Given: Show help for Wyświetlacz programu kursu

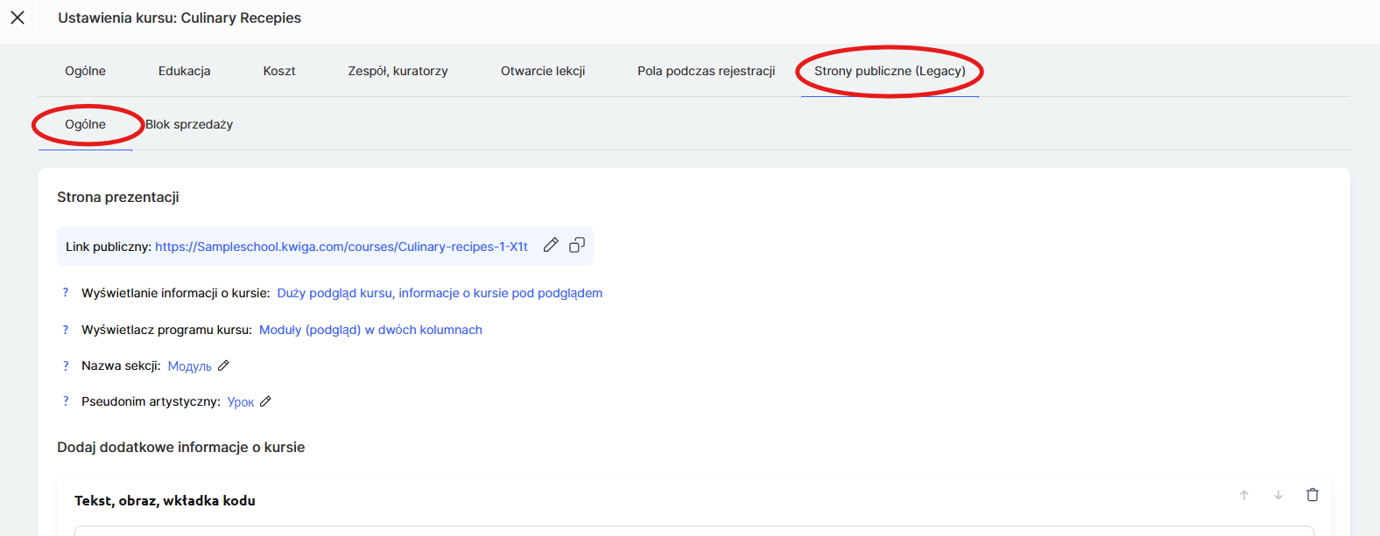Looking at the screenshot, I should click(66, 330).
